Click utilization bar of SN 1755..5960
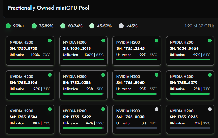The image size is (218, 138). click(137, 94)
